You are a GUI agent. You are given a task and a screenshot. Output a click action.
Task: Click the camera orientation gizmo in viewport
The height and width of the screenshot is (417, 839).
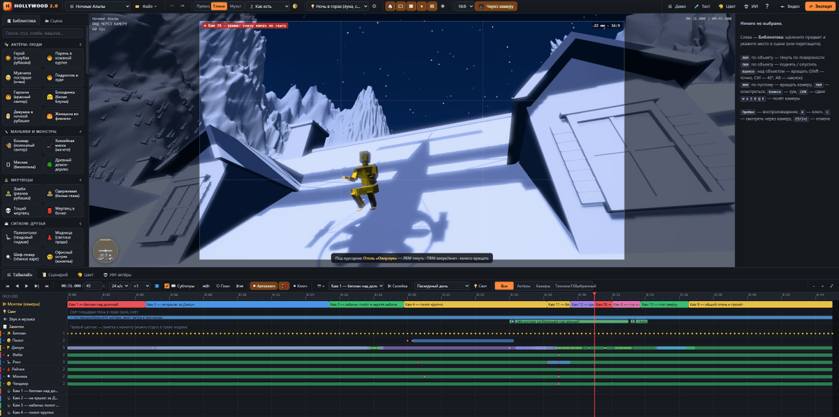pyautogui.click(x=106, y=251)
